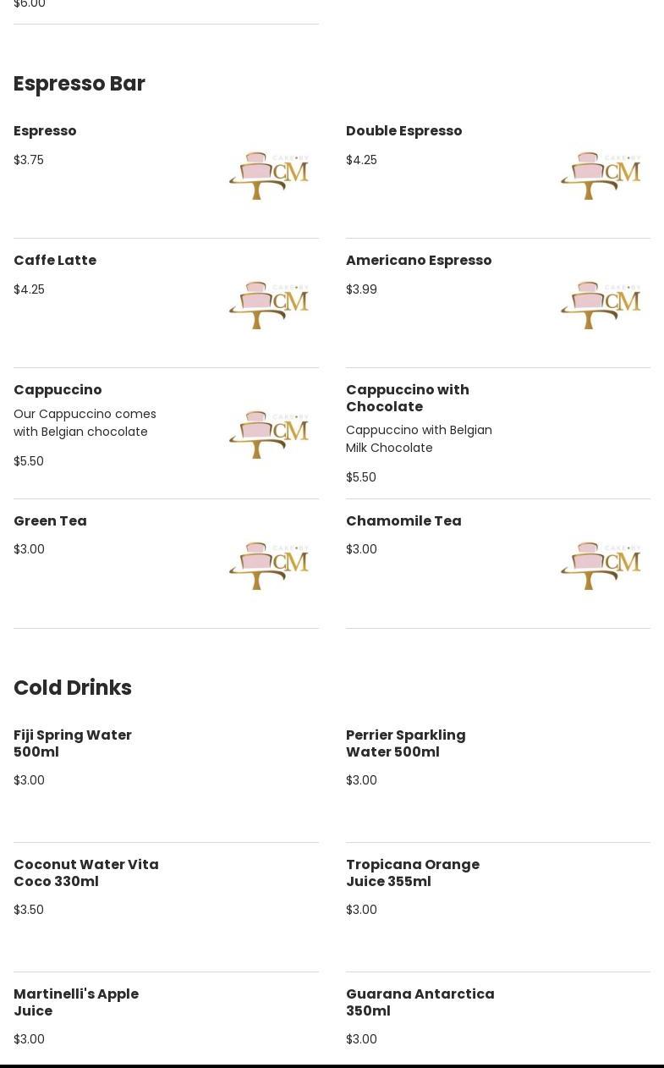Open Fiji Spring Water 500ml item
This screenshot has width=664, height=1068.
pos(73,744)
